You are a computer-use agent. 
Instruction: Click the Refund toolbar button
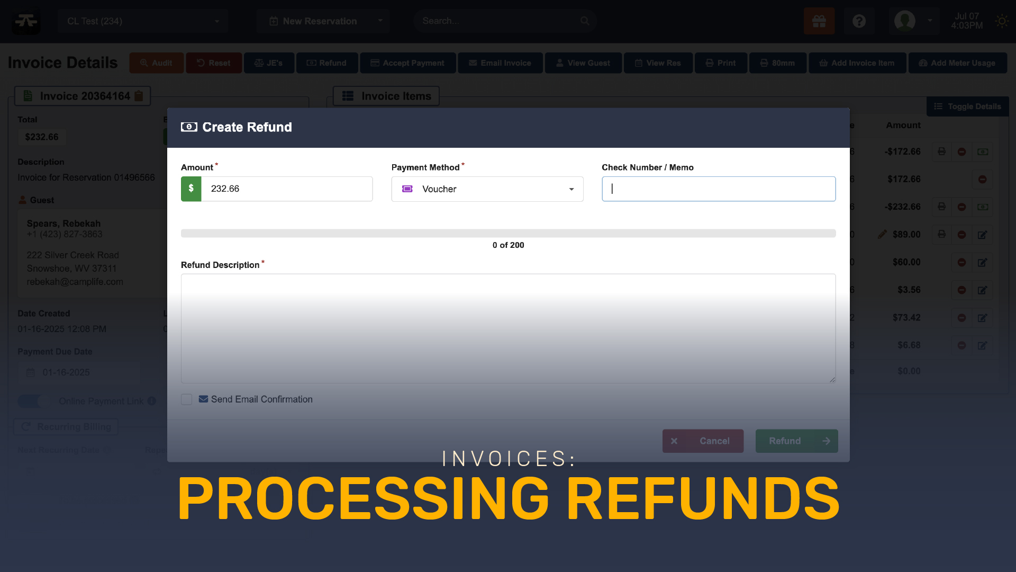point(326,62)
